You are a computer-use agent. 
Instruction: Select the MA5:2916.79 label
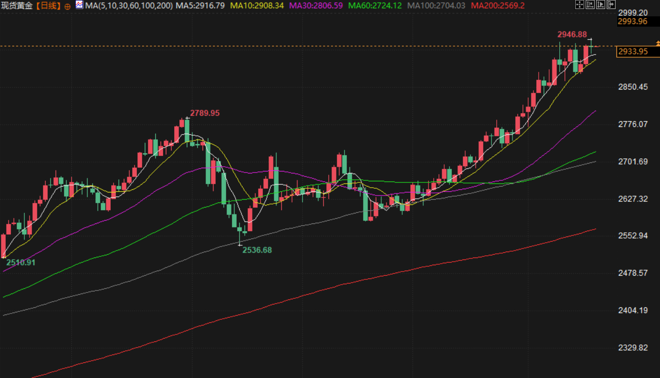(x=201, y=6)
